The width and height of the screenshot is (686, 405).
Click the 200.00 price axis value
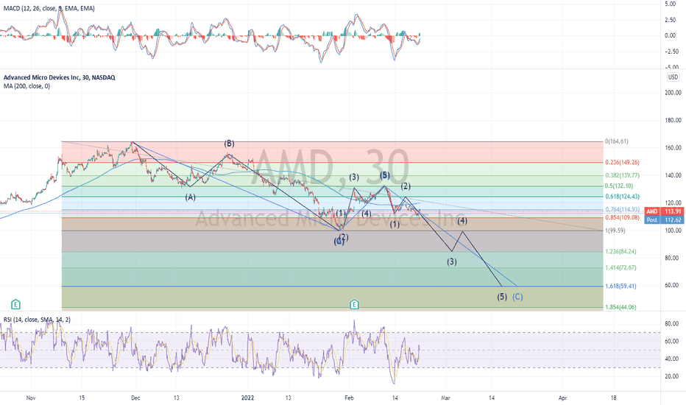point(673,93)
